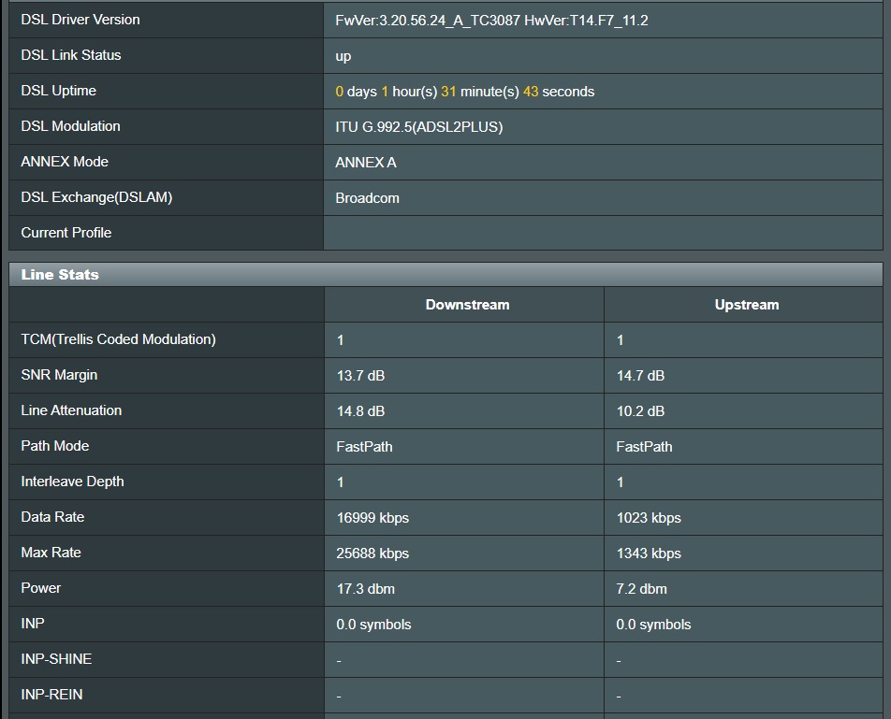This screenshot has height=719, width=891.
Task: Click the INP row label
Action: [33, 623]
